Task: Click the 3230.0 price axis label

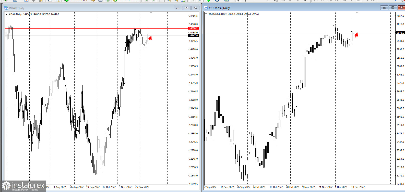Action: tap(400, 184)
